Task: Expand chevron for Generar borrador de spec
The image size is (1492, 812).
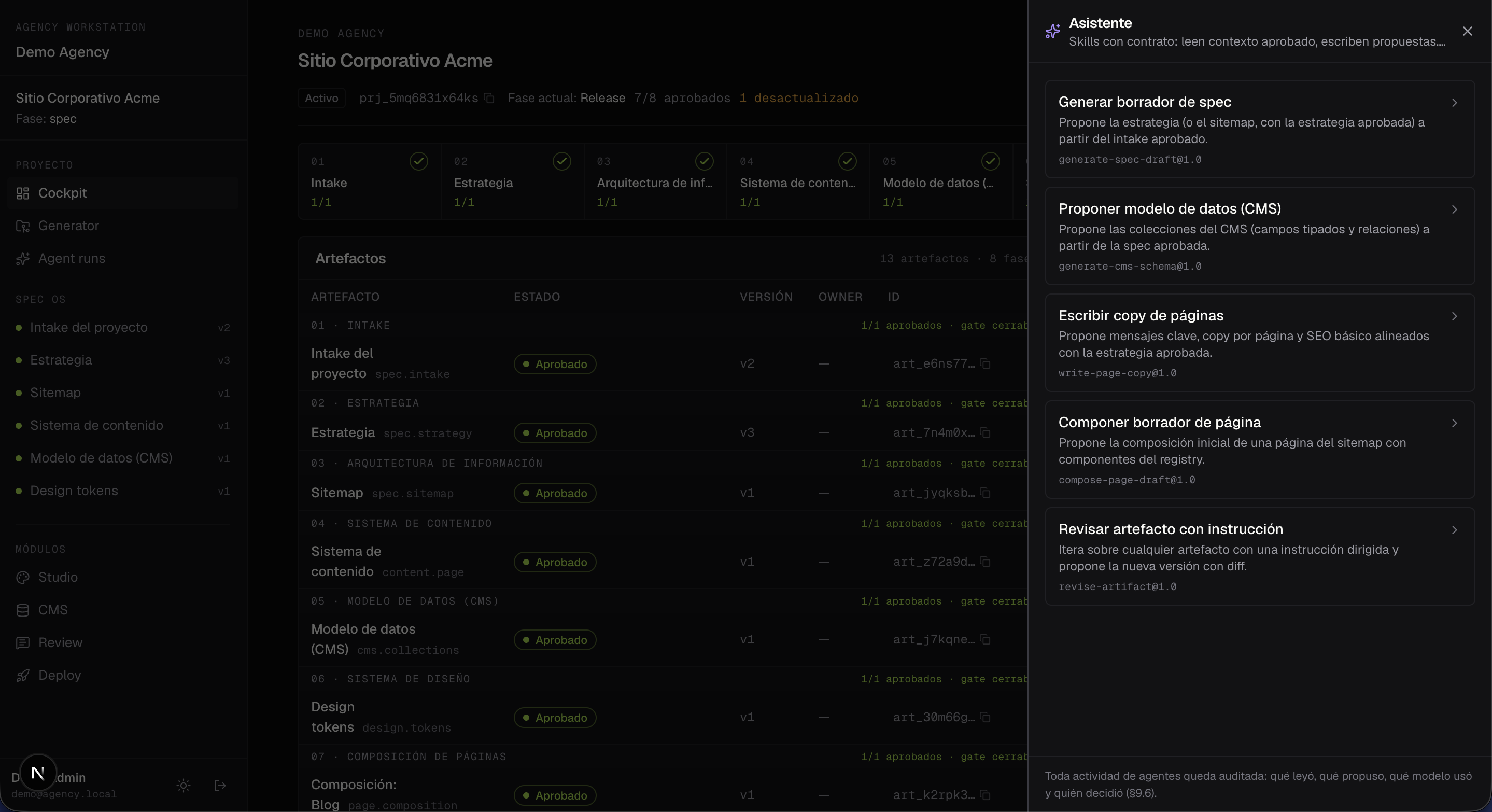Action: click(1454, 103)
